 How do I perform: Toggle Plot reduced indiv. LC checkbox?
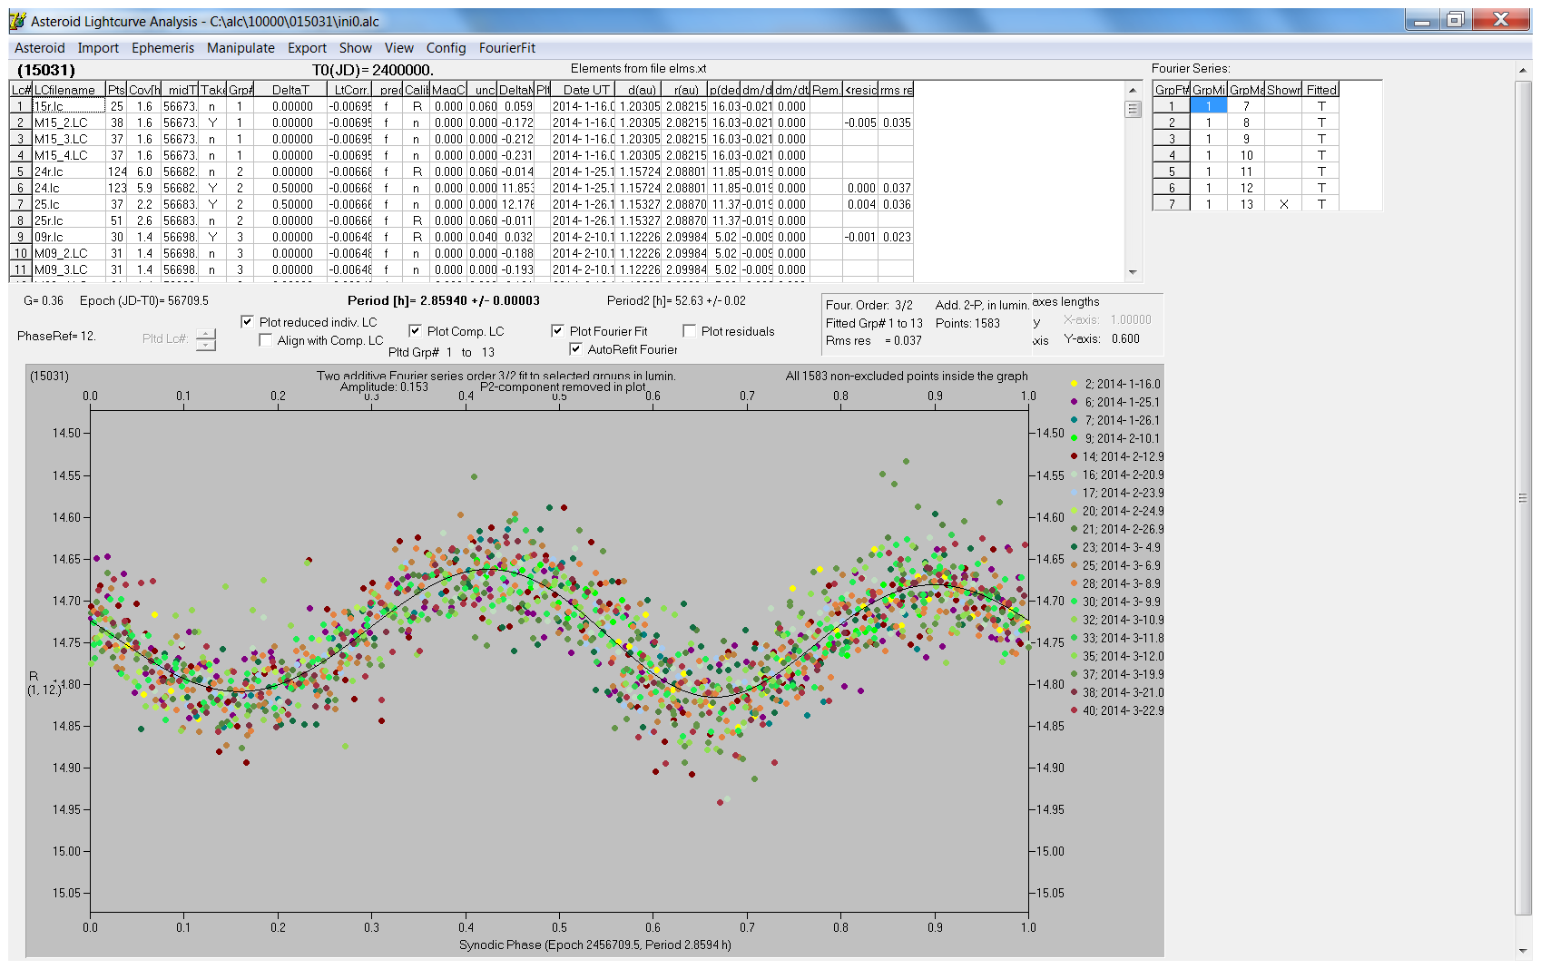(247, 322)
